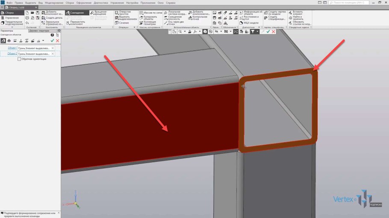389x218 pixels.
Task: Open the panel settings gear icon
Action: tap(59, 31)
